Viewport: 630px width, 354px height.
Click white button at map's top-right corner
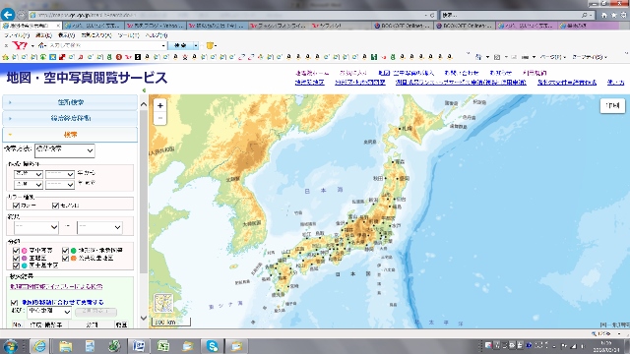coord(612,105)
